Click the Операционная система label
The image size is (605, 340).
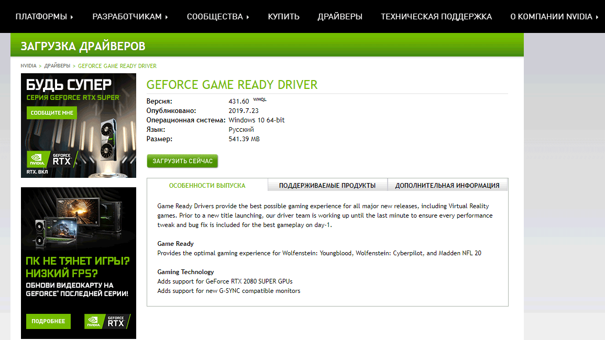(x=185, y=120)
